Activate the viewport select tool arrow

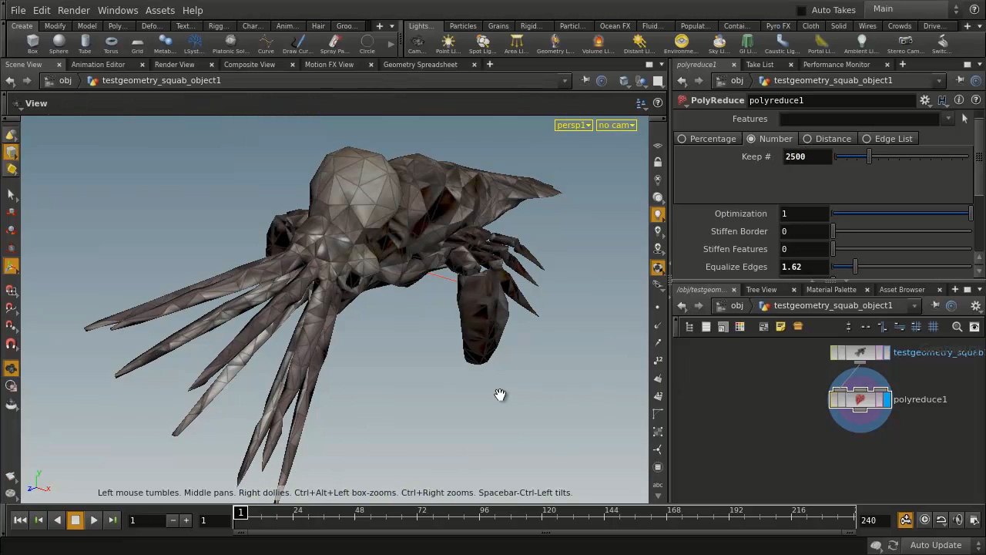point(11,194)
